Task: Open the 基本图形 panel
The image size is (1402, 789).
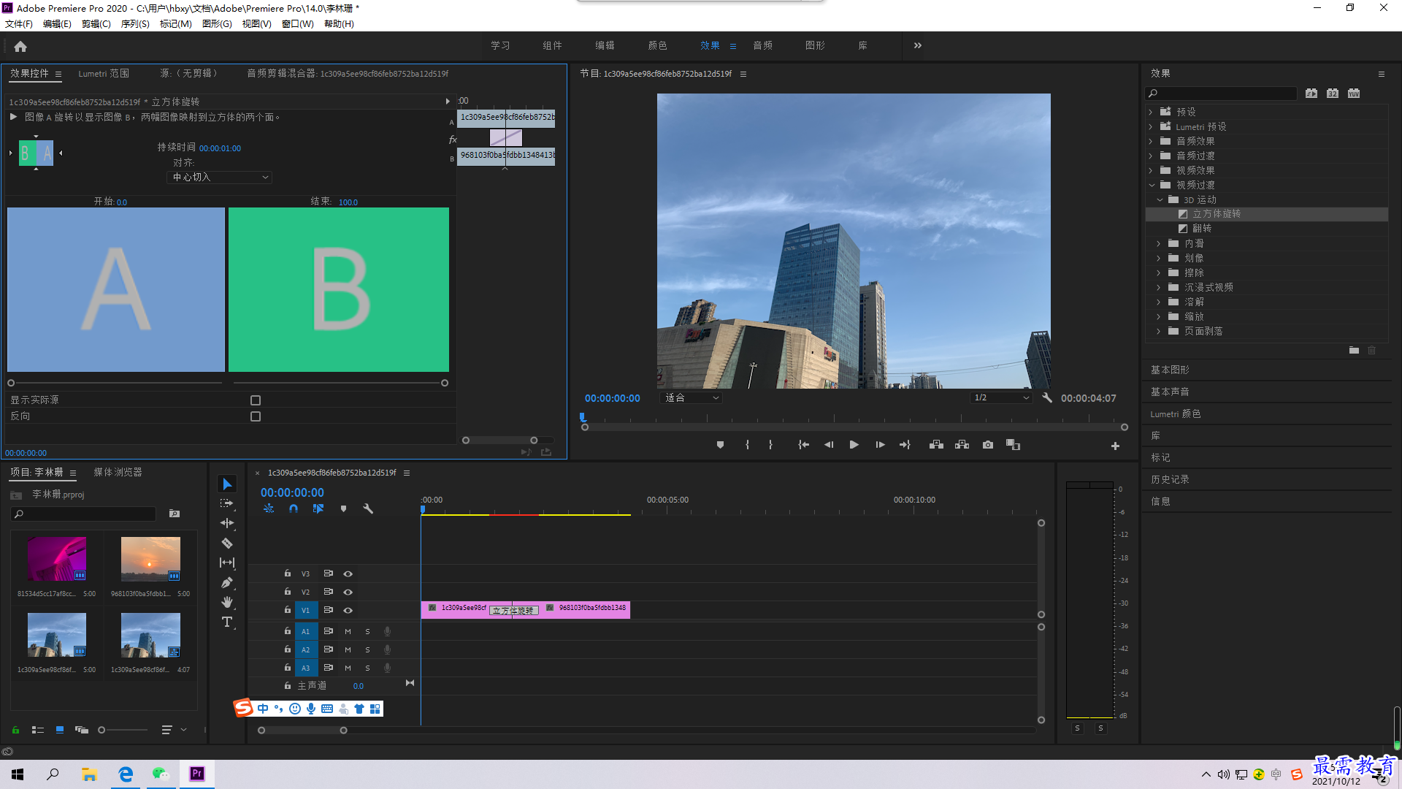Action: point(1170,370)
